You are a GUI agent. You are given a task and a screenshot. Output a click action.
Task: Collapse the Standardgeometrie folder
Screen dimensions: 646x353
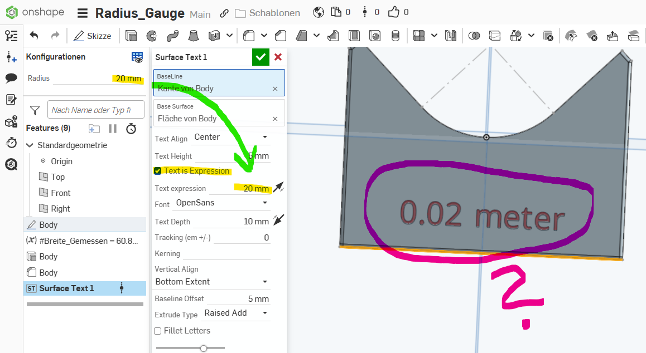[30, 145]
